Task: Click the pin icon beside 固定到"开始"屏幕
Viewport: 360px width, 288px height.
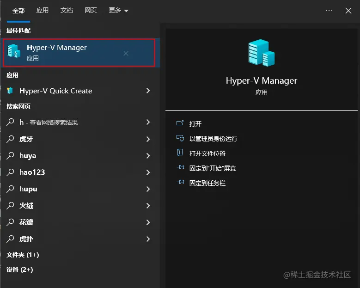Action: tap(180, 167)
